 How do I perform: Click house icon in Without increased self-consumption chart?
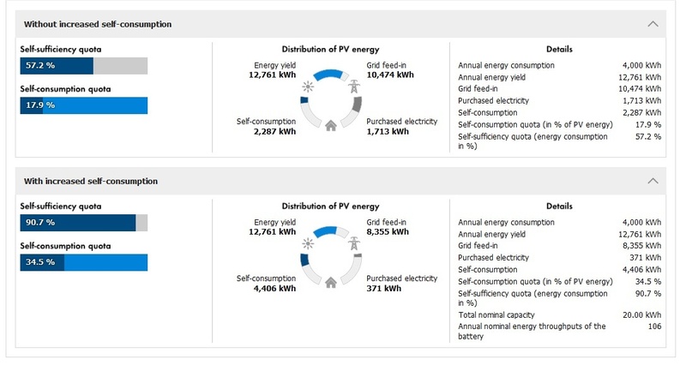(331, 126)
